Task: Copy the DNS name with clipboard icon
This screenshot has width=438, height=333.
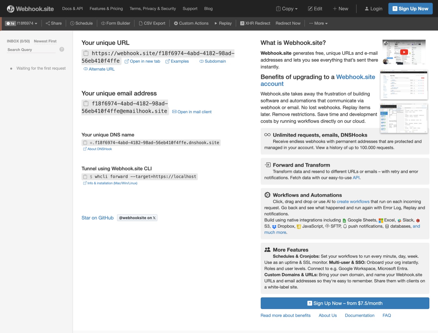Action: click(x=85, y=143)
